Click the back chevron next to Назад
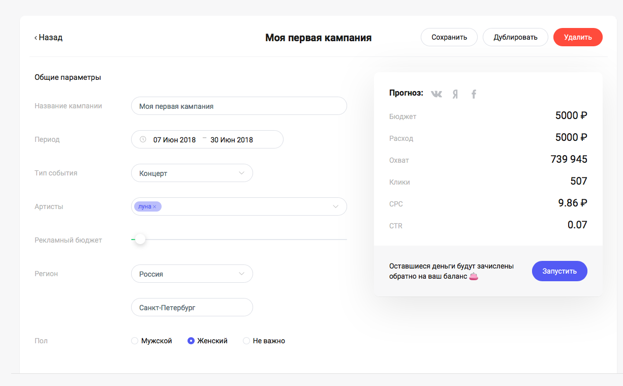 (x=36, y=38)
